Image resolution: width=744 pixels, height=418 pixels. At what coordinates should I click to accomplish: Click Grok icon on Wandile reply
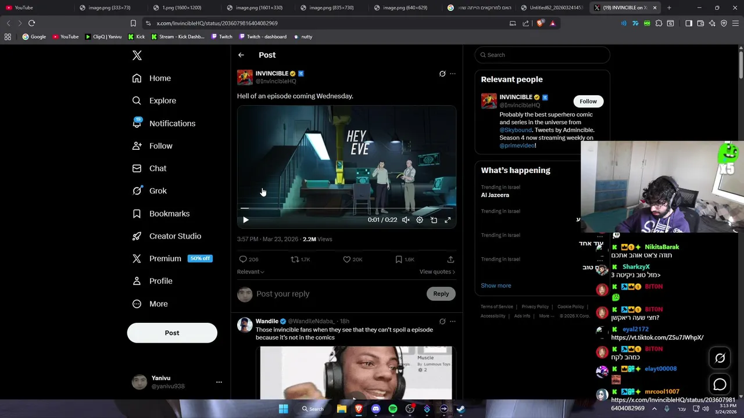point(442,321)
